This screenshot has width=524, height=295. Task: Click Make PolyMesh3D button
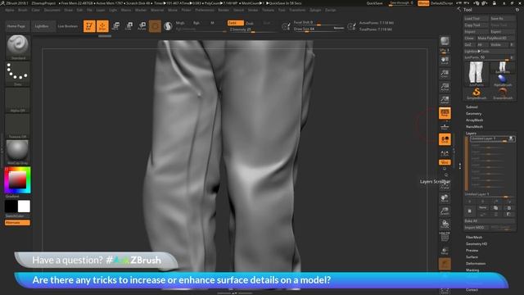[495, 39]
